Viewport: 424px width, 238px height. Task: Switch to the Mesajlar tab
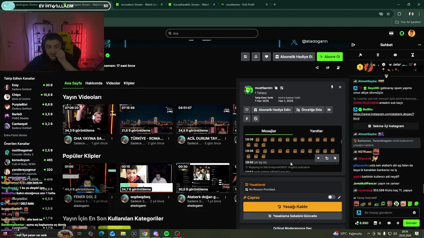(269, 131)
